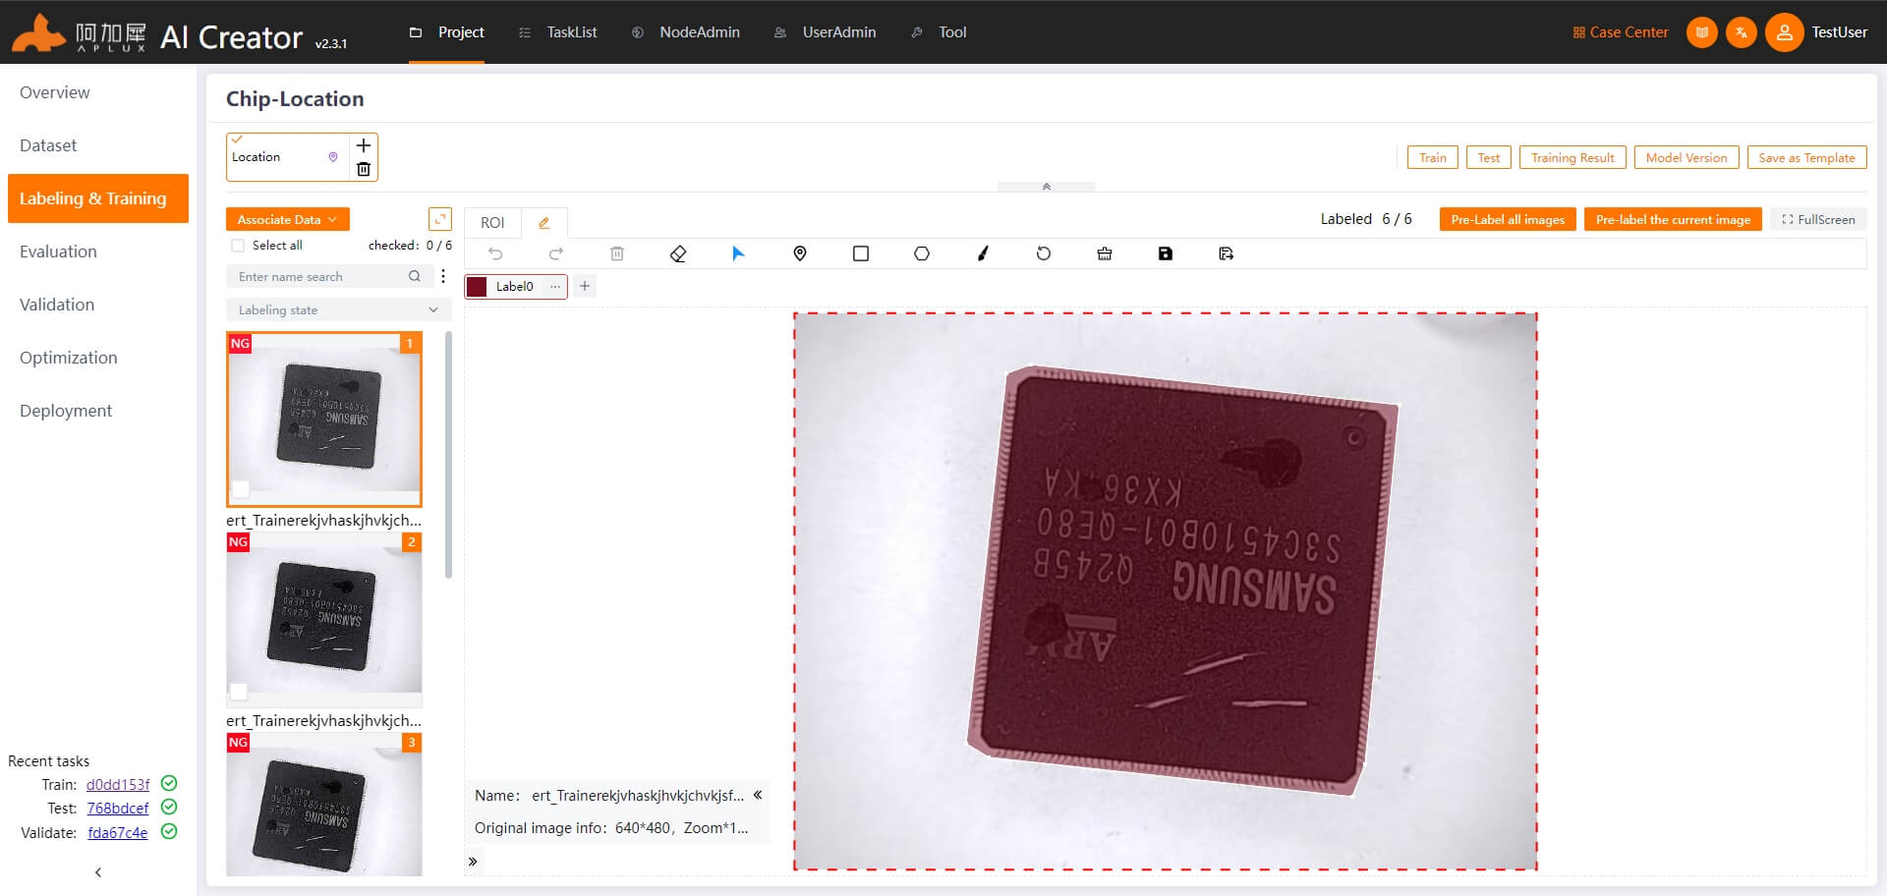The image size is (1887, 896).
Task: Open the Associate Data dropdown
Action: 288,219
